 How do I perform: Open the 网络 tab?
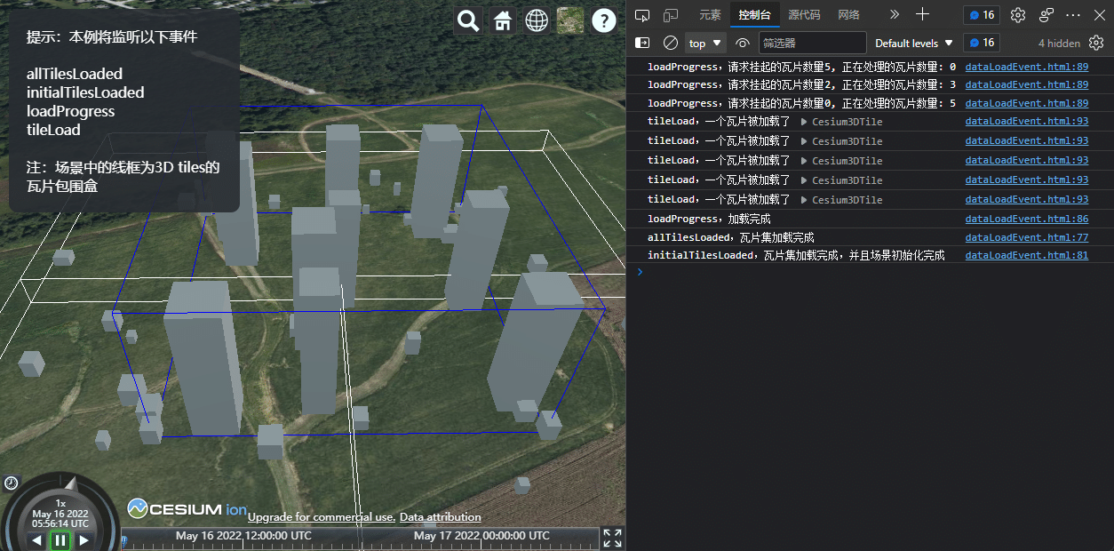(848, 15)
